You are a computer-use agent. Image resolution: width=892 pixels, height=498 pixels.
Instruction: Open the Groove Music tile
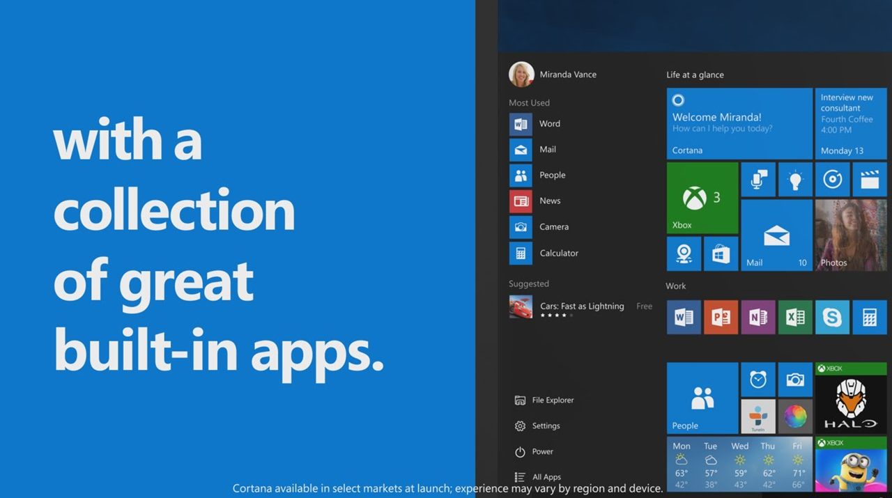[x=832, y=180]
